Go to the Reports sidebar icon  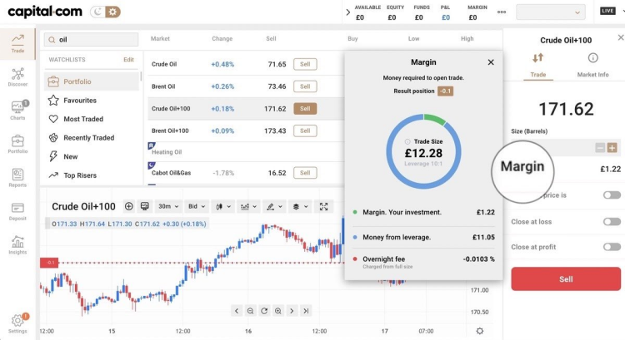click(x=17, y=178)
